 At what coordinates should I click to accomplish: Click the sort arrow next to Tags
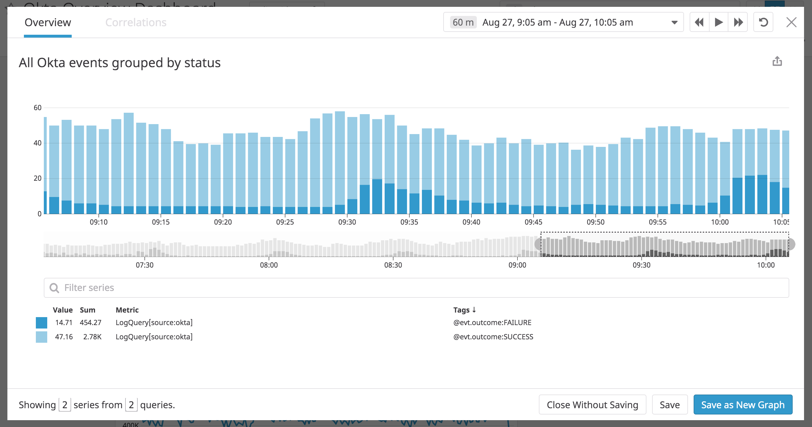point(475,310)
